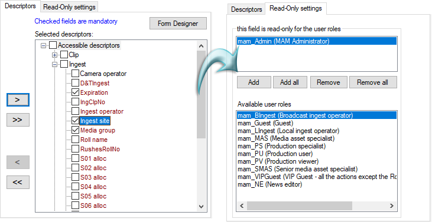Expand the Clip tree node
The height and width of the screenshot is (222, 432).
pyautogui.click(x=54, y=55)
